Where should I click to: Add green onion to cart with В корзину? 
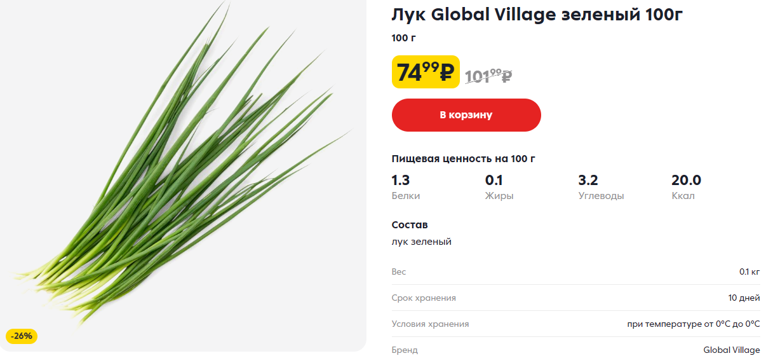coord(466,115)
